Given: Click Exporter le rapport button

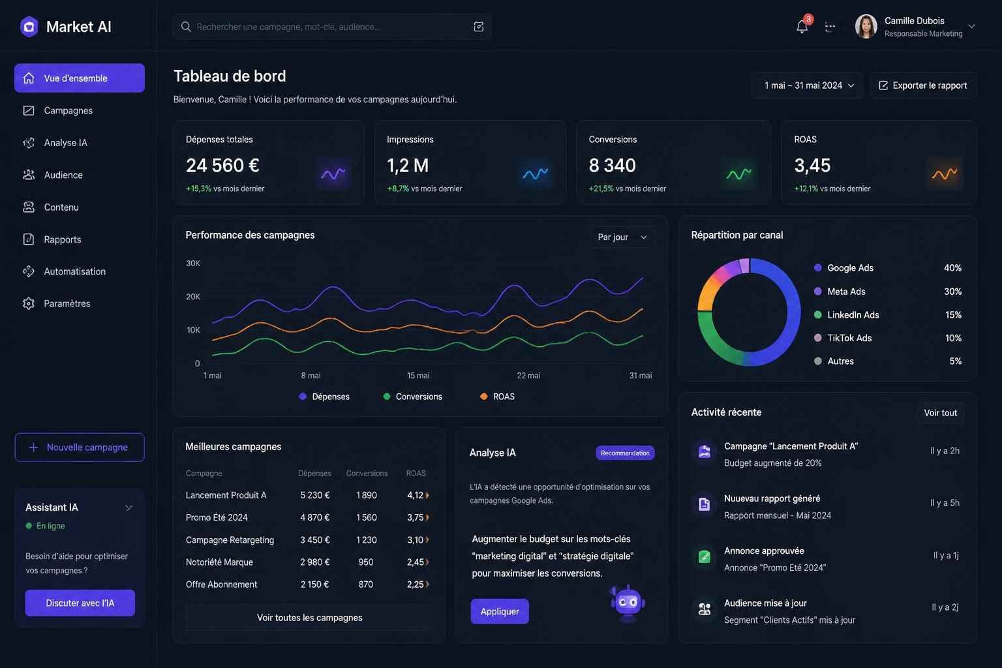Looking at the screenshot, I should (x=923, y=85).
